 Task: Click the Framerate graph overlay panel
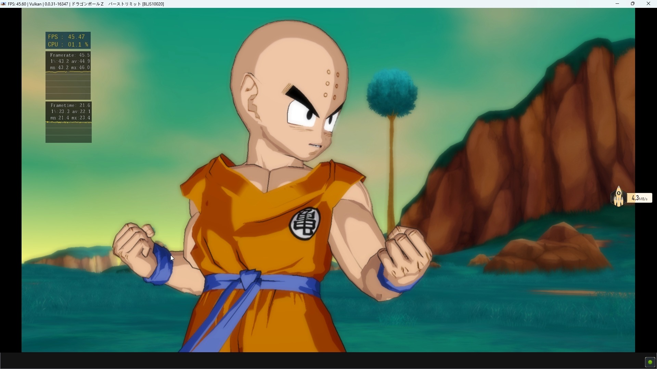pyautogui.click(x=68, y=75)
